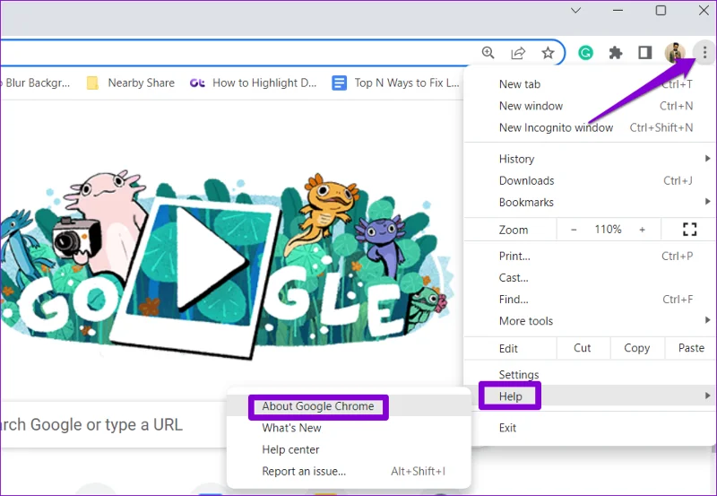The width and height of the screenshot is (717, 496).
Task: Click the Grammarly extension icon
Action: pyautogui.click(x=585, y=53)
